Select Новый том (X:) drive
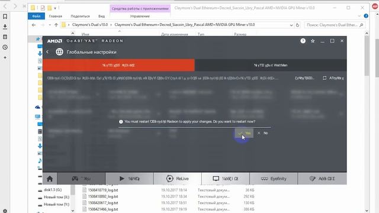 point(56,197)
